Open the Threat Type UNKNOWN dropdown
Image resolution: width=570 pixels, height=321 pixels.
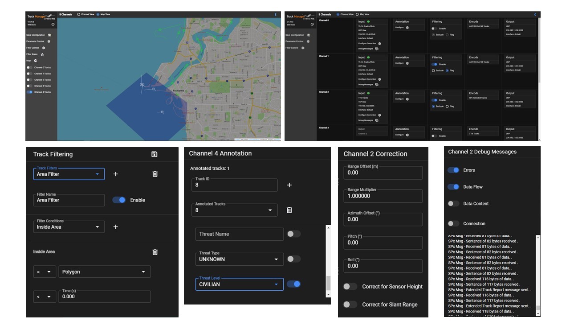(x=239, y=259)
